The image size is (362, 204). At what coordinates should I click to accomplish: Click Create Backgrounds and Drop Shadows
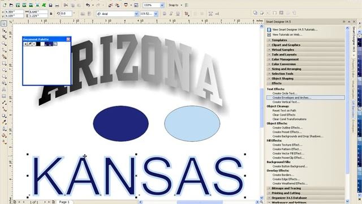click(298, 136)
